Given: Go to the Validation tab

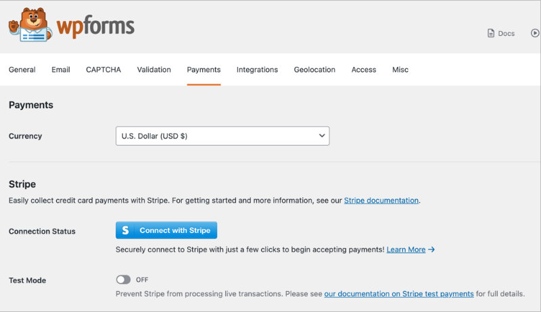Looking at the screenshot, I should click(x=154, y=70).
